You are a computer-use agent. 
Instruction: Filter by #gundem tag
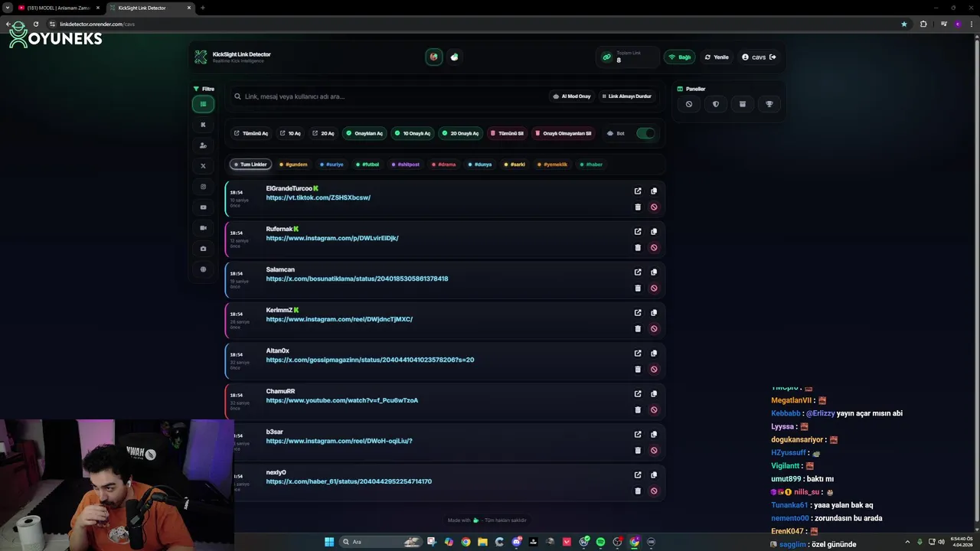(293, 165)
